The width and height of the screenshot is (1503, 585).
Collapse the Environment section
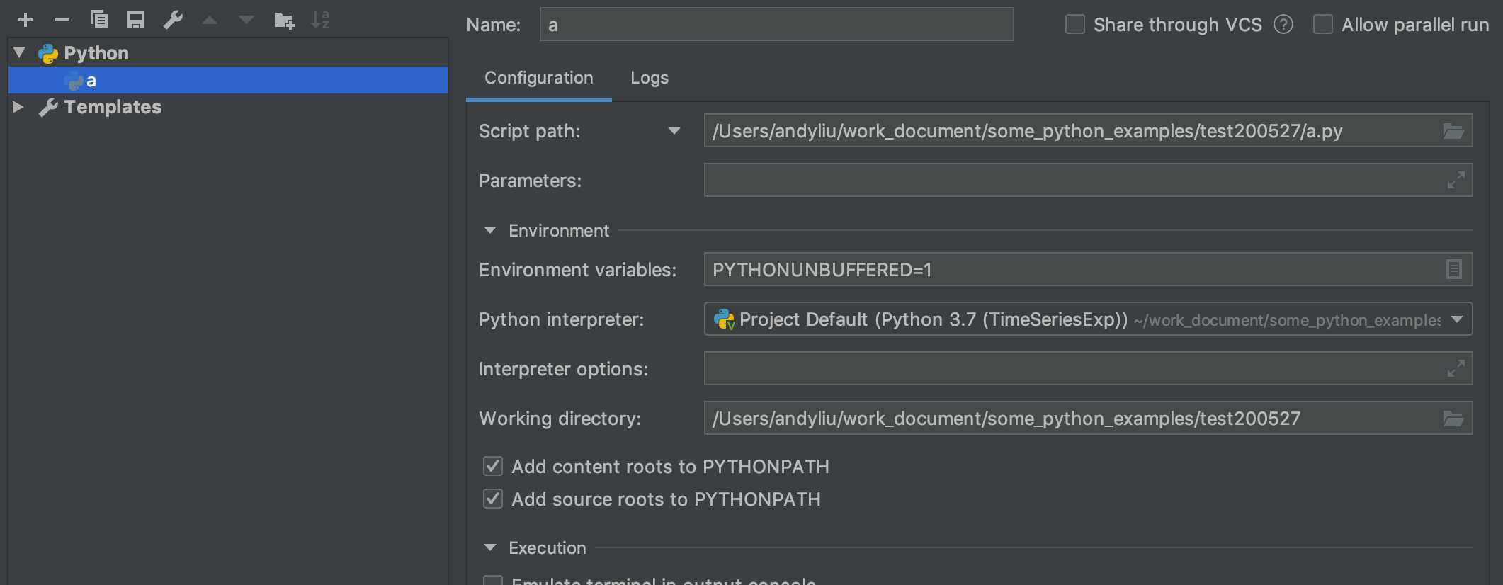[x=490, y=231]
